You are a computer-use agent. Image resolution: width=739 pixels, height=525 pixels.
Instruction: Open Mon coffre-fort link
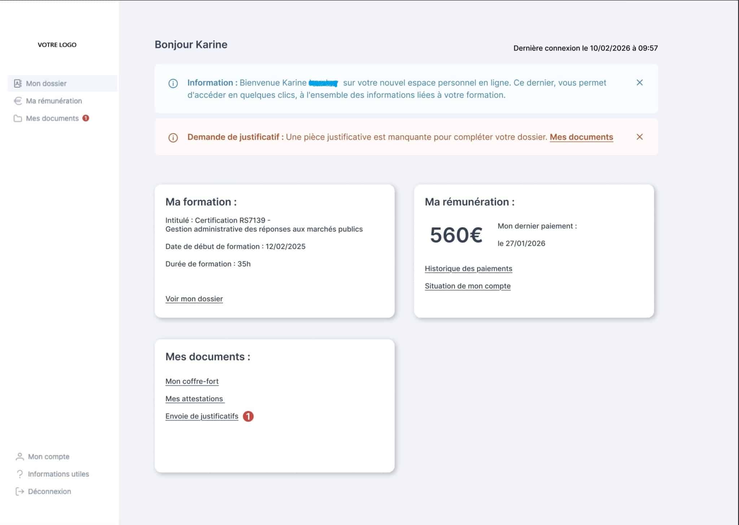192,381
